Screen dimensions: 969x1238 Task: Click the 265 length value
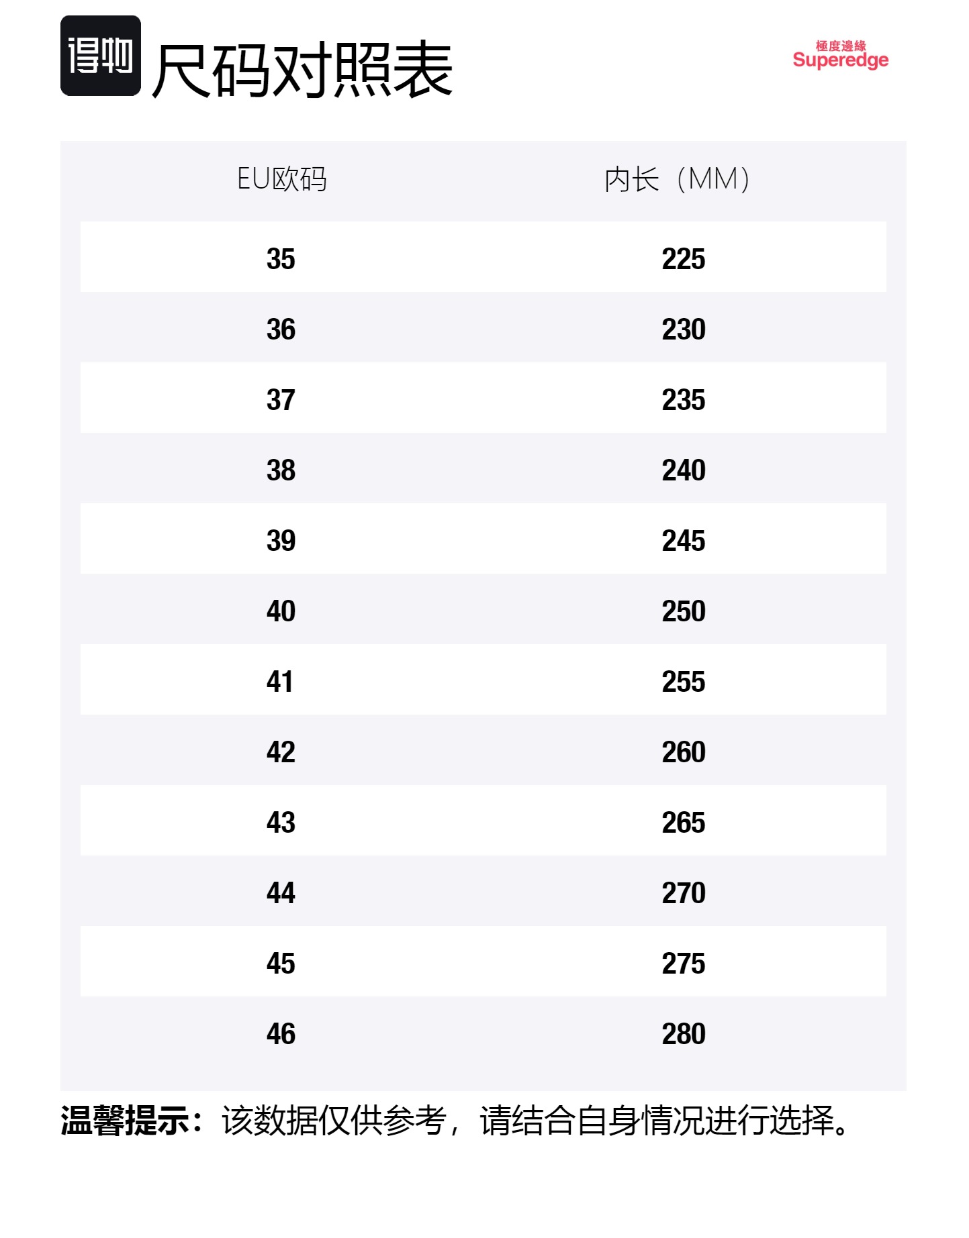coord(684,823)
